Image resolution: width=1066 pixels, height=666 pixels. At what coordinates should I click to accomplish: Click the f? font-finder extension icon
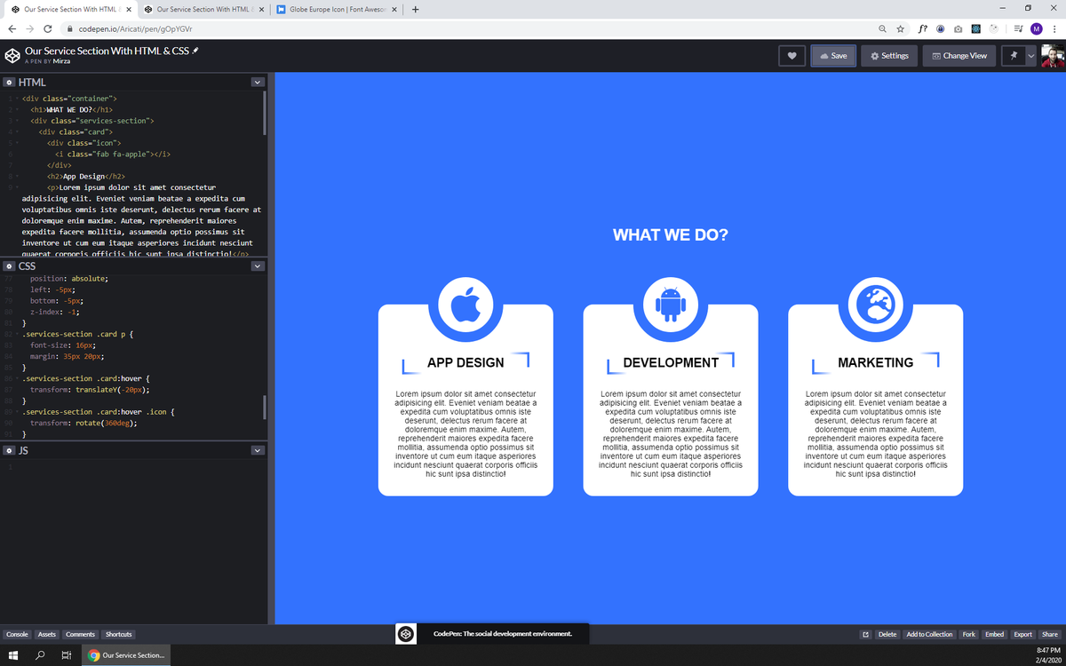click(x=923, y=29)
